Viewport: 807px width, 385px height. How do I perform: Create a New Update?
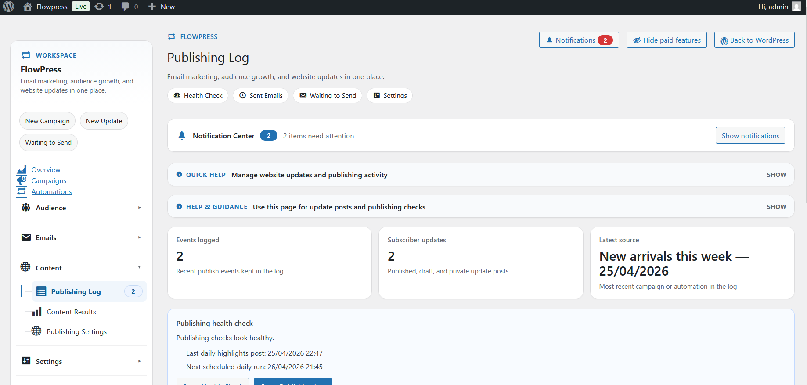point(104,121)
